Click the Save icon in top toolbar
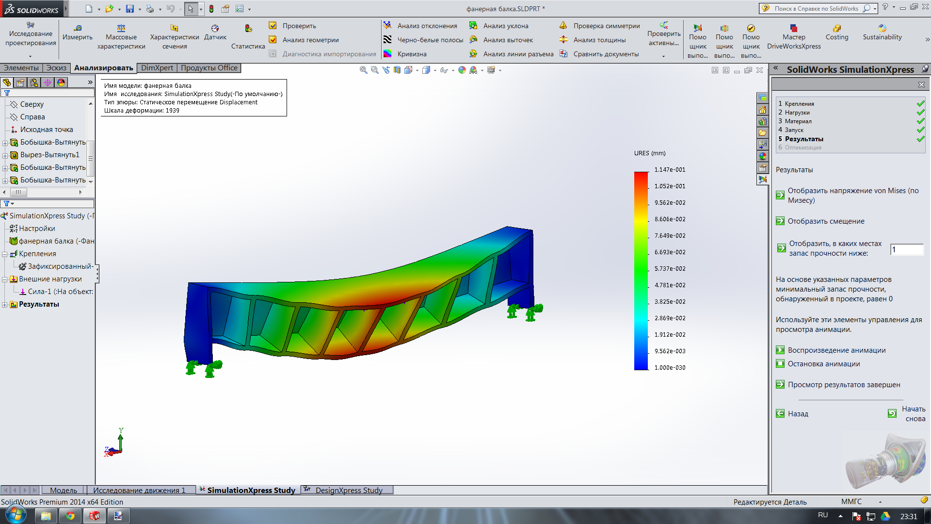The width and height of the screenshot is (931, 524). (x=130, y=9)
